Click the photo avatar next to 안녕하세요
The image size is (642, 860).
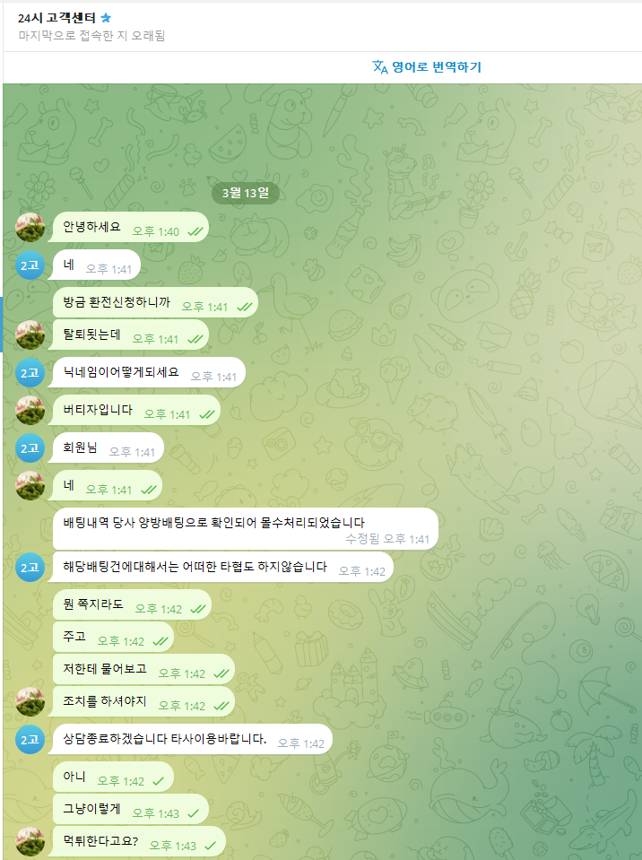[30, 228]
